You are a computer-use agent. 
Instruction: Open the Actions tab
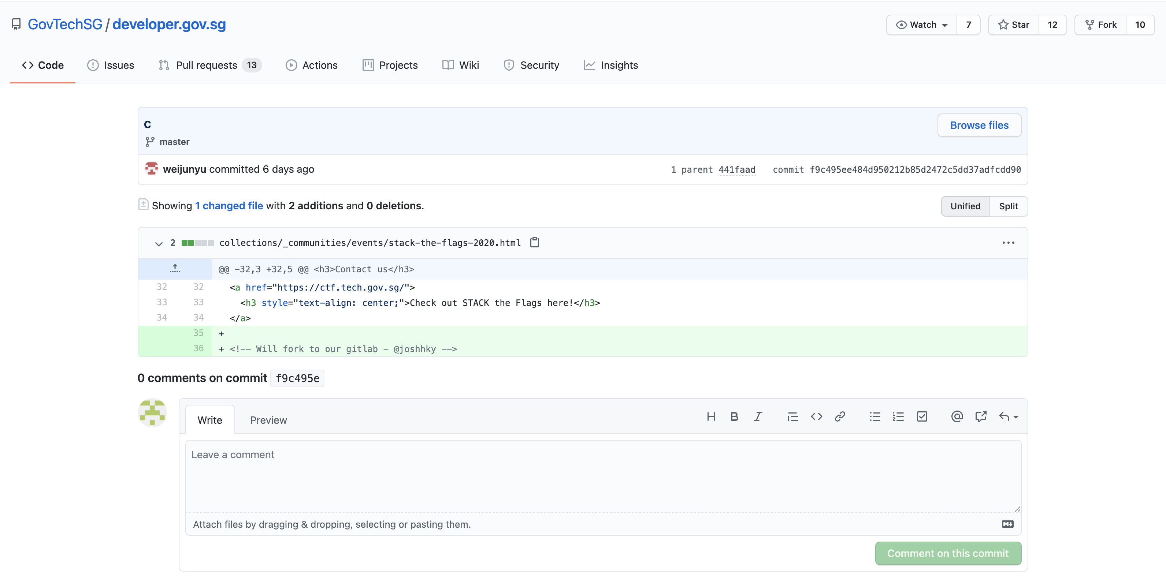pyautogui.click(x=311, y=65)
